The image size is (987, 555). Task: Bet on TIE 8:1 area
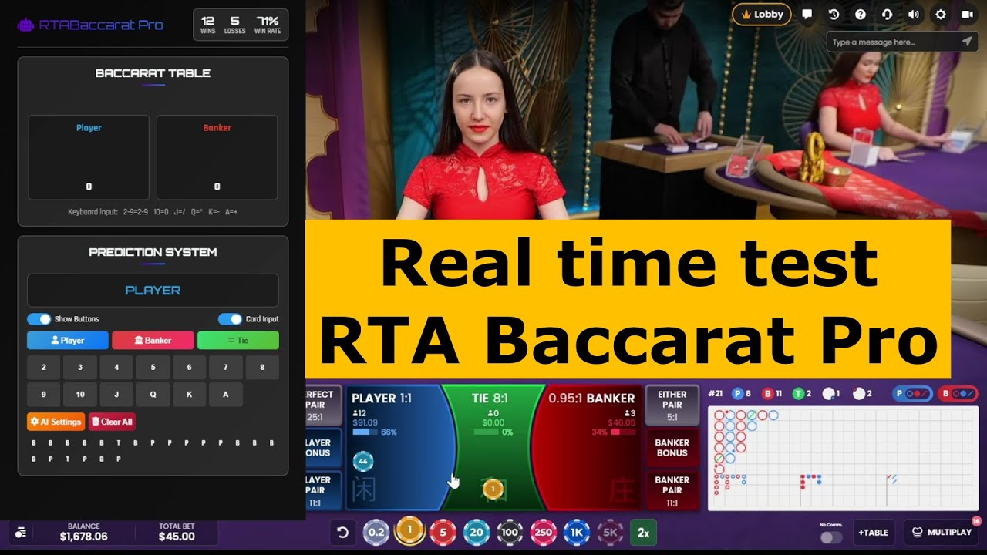(x=493, y=448)
